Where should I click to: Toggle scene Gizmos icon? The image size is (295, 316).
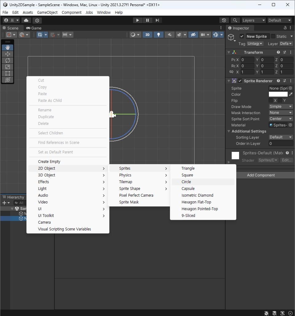[216, 35]
